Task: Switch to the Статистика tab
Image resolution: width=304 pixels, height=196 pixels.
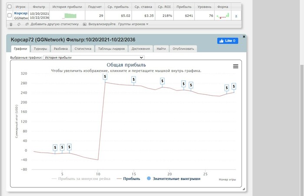Action: tap(83, 49)
